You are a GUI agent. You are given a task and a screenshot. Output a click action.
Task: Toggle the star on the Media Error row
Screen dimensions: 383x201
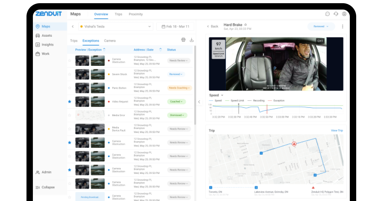click(x=70, y=115)
